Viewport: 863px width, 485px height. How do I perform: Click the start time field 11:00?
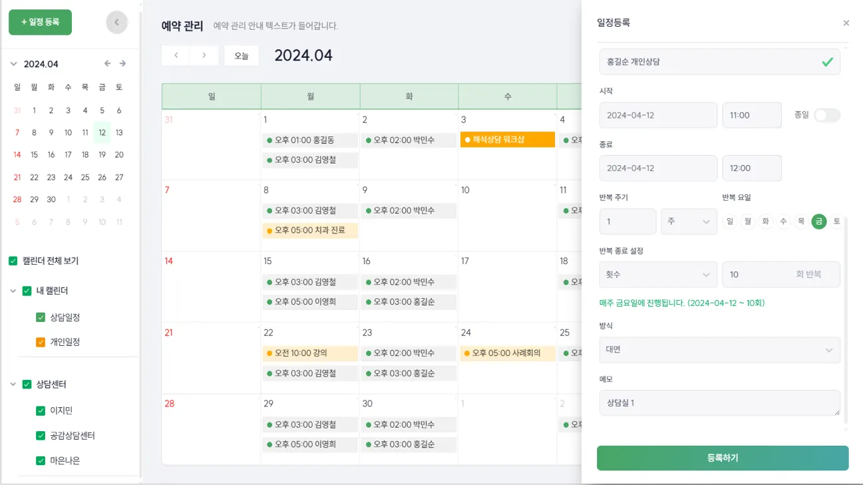pyautogui.click(x=752, y=115)
